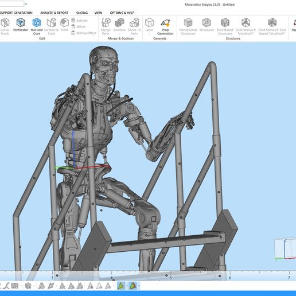
Task: Open the Perforator tool
Action: (21, 25)
